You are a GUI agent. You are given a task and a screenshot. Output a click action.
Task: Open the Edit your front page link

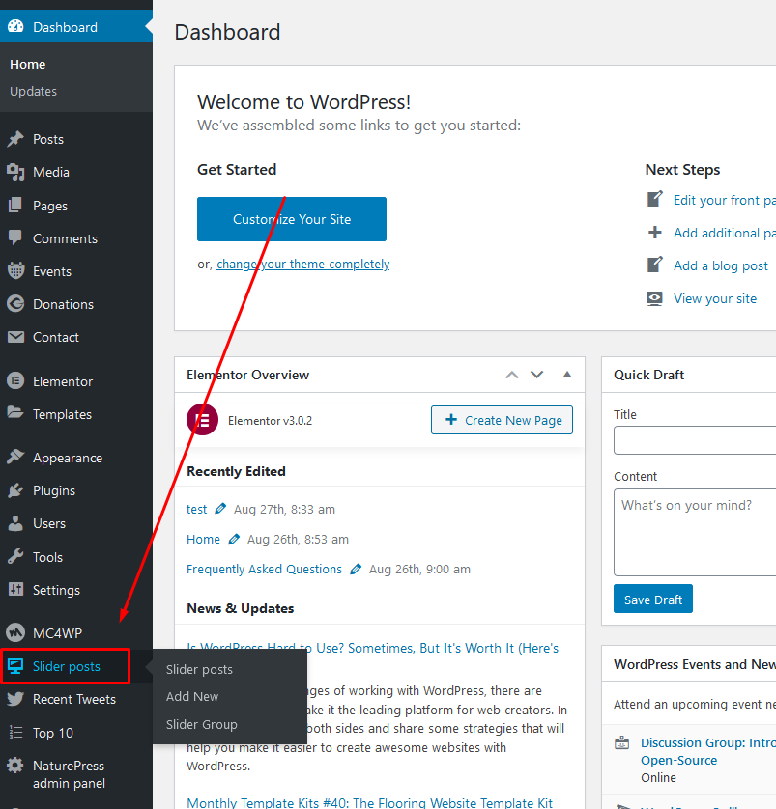(x=725, y=200)
